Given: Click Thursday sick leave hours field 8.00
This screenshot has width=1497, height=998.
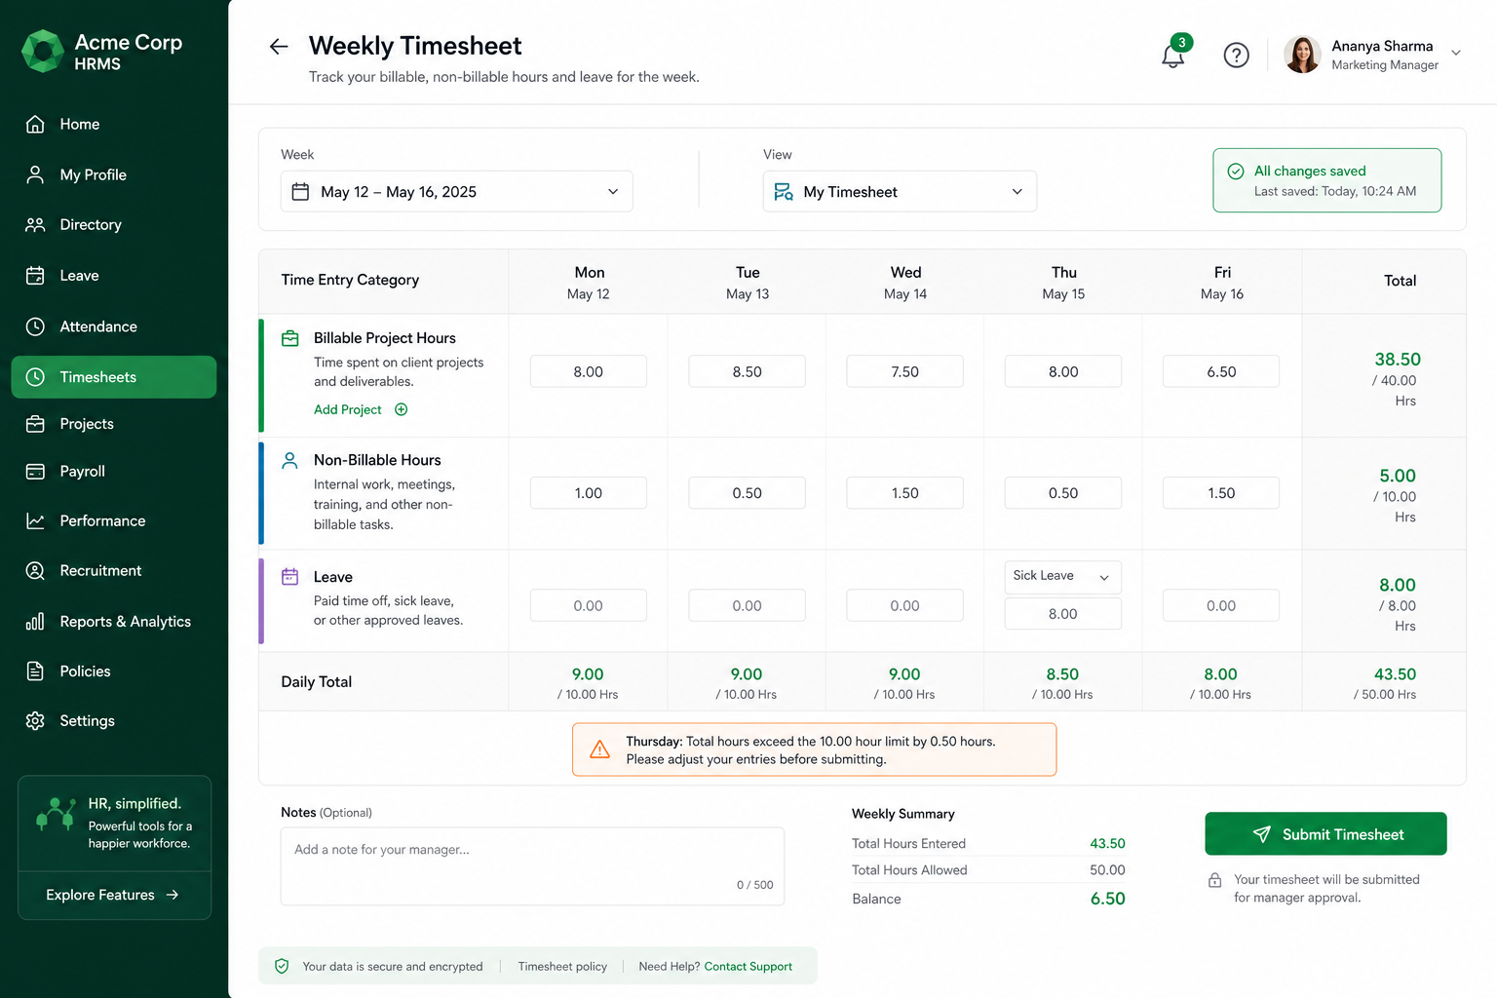Looking at the screenshot, I should pos(1062,614).
